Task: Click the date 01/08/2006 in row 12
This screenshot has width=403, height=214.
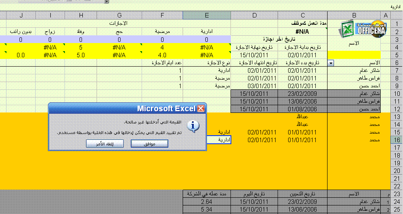Action: pos(302,109)
